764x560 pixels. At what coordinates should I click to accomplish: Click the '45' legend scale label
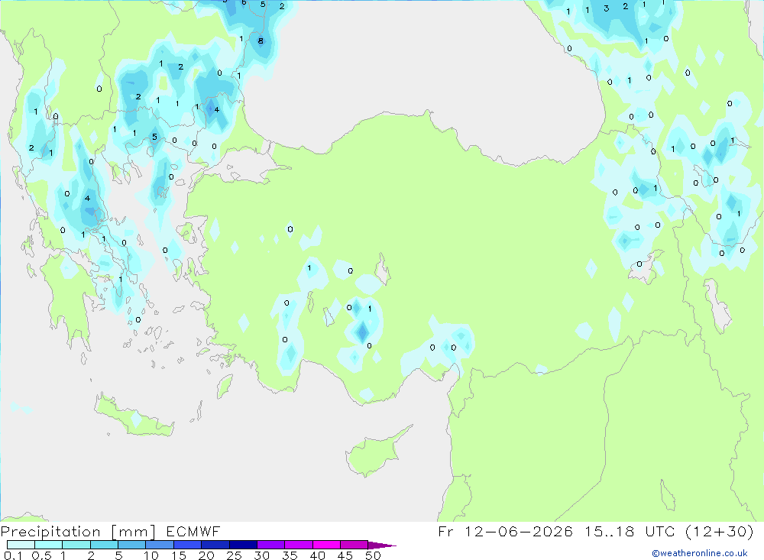tap(345, 555)
